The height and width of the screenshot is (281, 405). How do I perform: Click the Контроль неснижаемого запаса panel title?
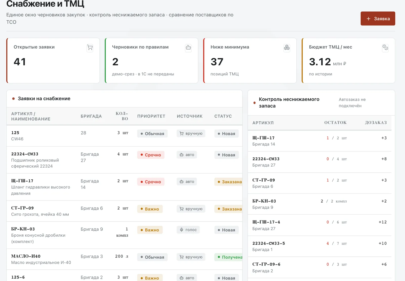[x=289, y=103]
